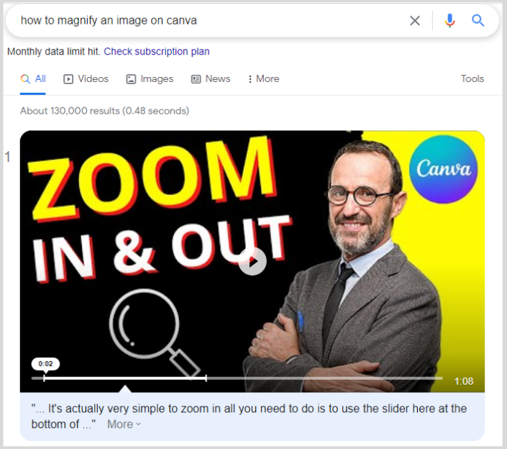507x449 pixels.
Task: Open the Videos tab icon
Action: (x=68, y=79)
